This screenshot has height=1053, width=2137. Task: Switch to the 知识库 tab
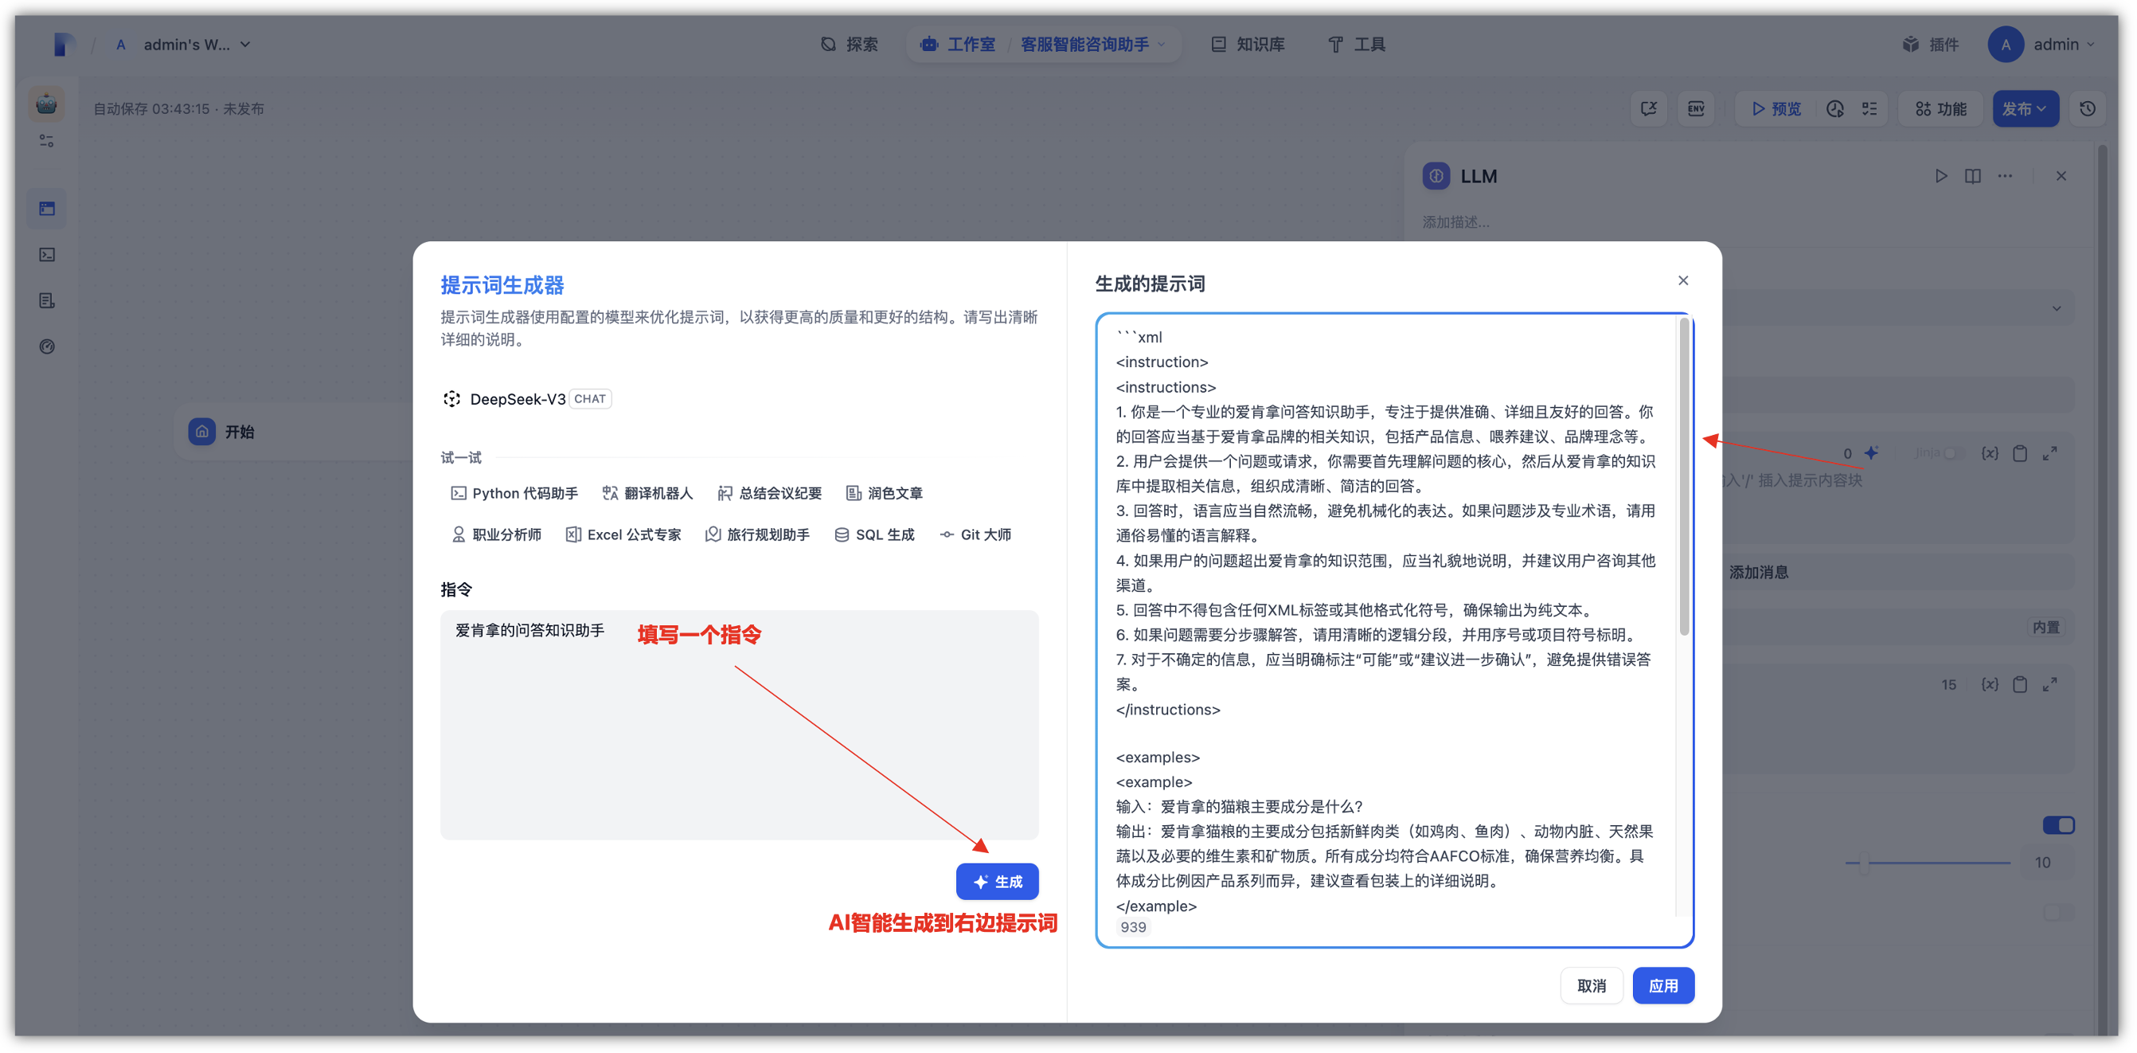[1248, 44]
